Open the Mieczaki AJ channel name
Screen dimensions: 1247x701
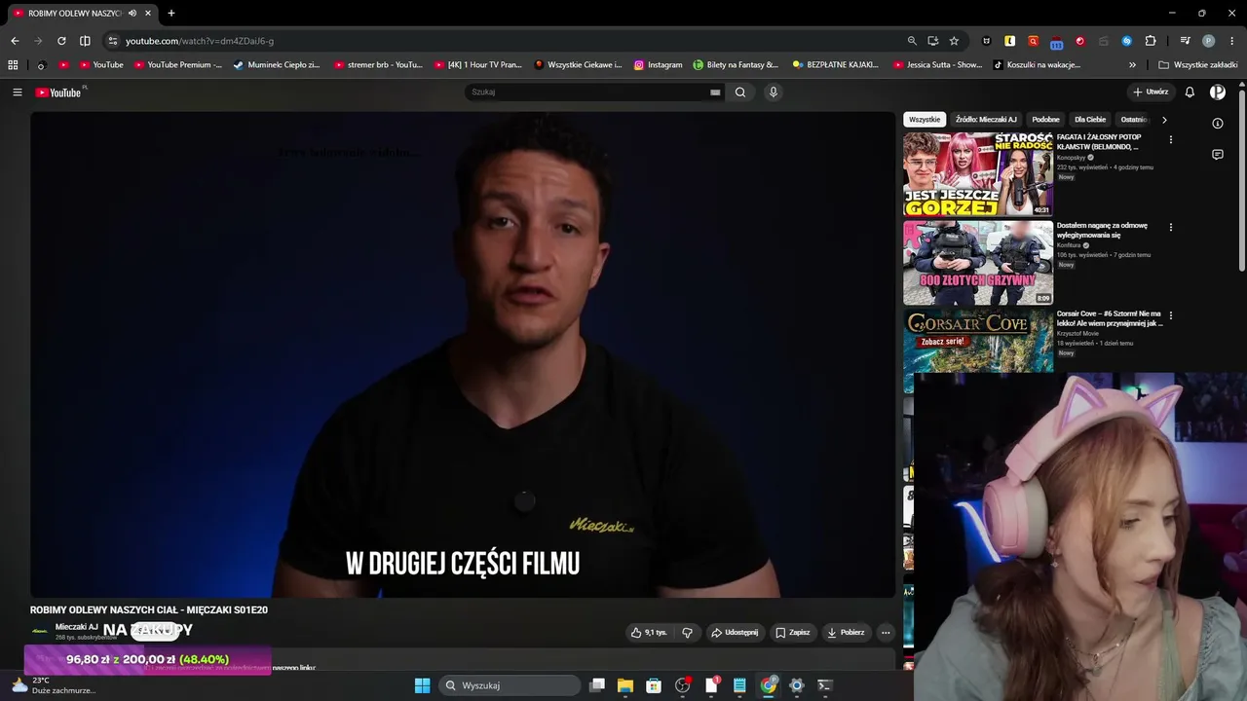point(77,627)
